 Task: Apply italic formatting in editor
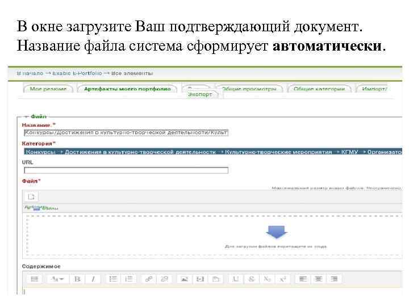click(93, 279)
